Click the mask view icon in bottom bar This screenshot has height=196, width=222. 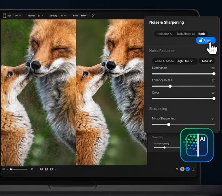[52, 169]
